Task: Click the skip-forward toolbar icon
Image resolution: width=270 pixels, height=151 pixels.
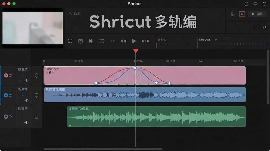Action: pyautogui.click(x=91, y=41)
